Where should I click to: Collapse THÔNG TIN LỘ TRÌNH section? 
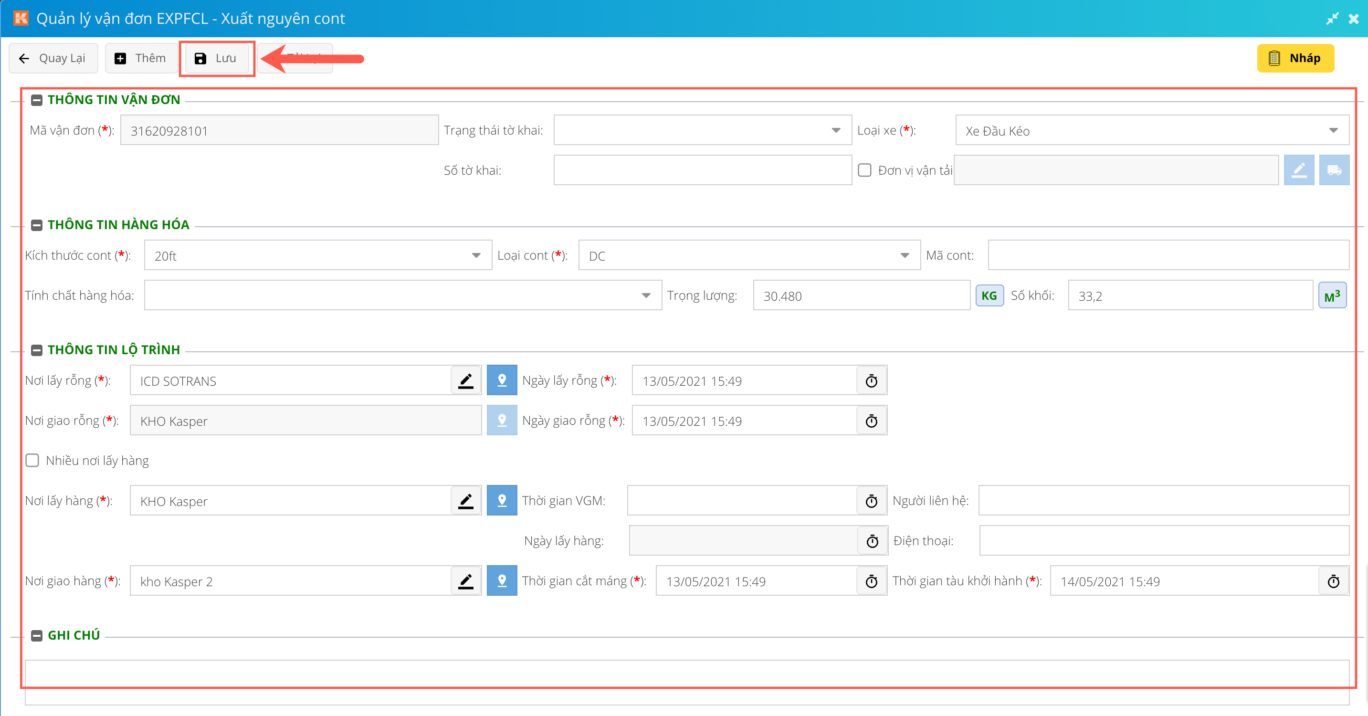point(37,350)
